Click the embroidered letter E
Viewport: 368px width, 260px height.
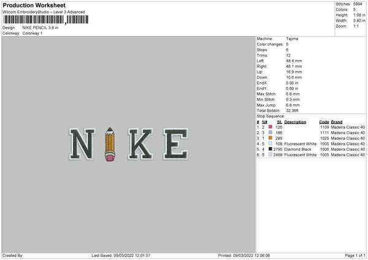point(175,144)
